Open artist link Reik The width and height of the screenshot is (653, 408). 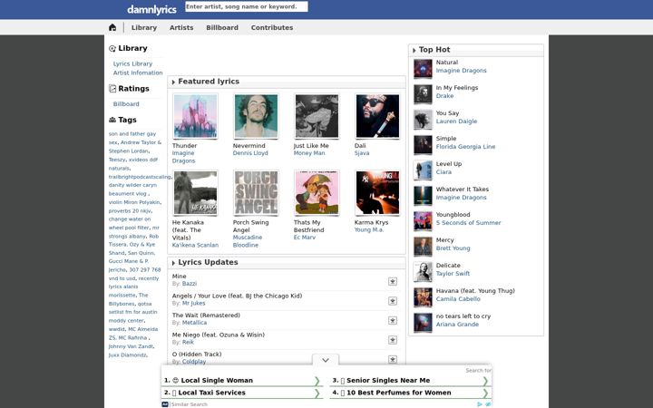pos(189,342)
